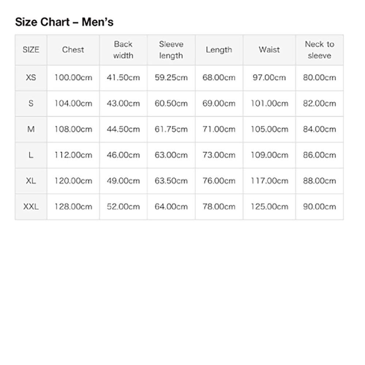Select the Back width column header
365x365 pixels.
(123, 50)
